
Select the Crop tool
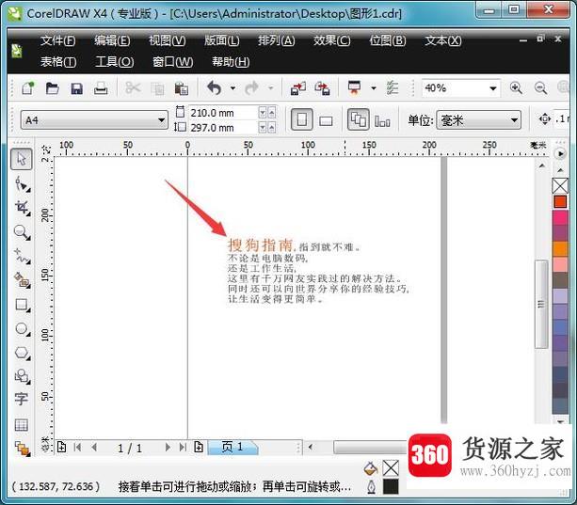point(22,208)
